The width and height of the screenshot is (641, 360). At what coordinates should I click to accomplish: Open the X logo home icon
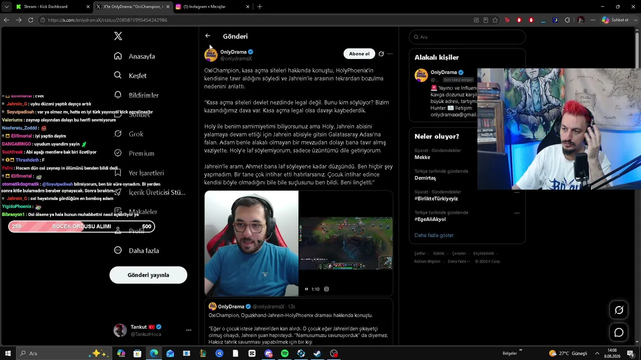coord(118,36)
